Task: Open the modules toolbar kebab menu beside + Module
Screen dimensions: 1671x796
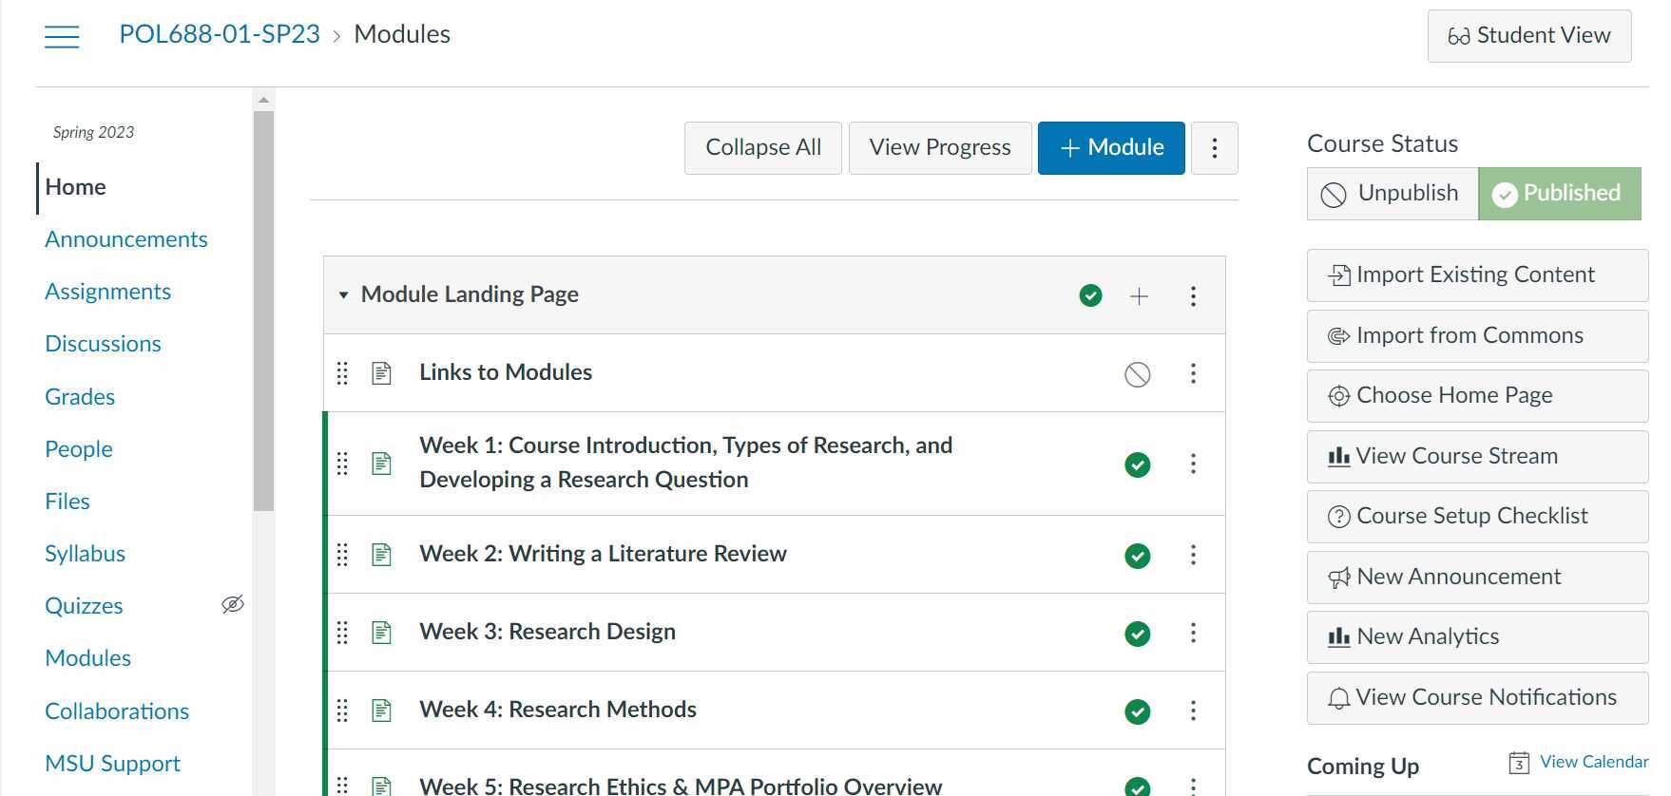Action: (x=1214, y=148)
